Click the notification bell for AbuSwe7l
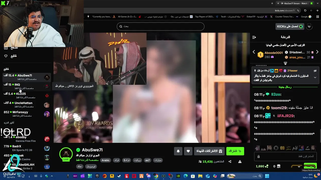This screenshot has height=180, width=321. tap(178, 151)
